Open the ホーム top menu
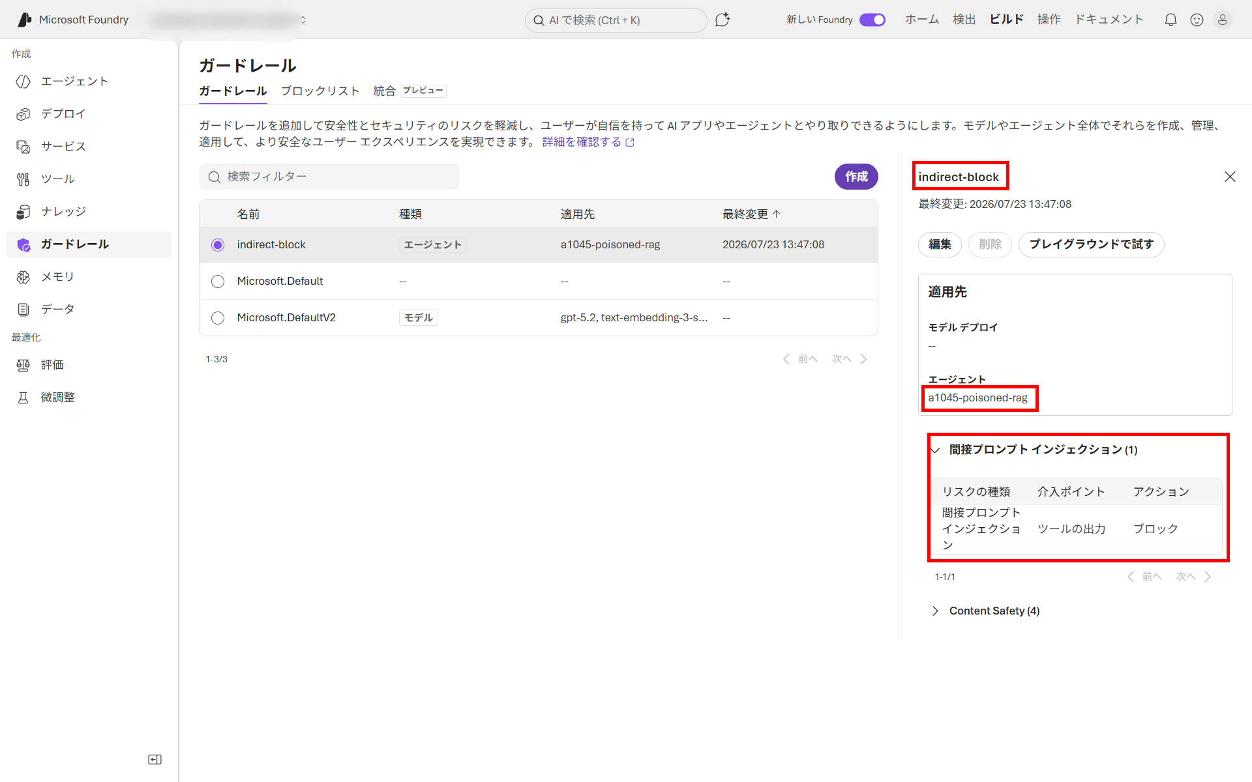Viewport: 1252px width, 782px height. (x=922, y=20)
